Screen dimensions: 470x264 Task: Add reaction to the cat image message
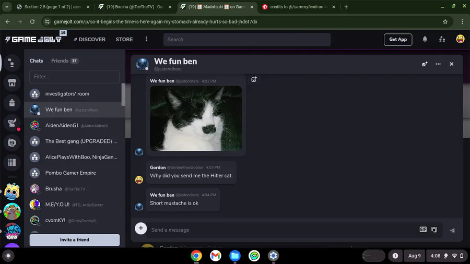254,79
